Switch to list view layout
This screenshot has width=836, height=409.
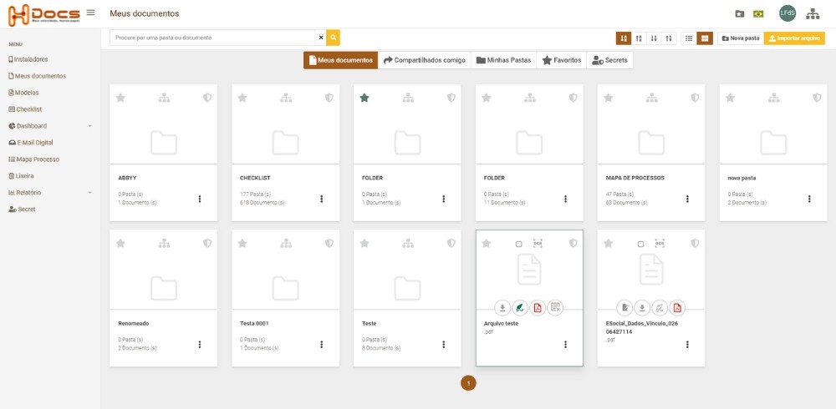(x=688, y=38)
